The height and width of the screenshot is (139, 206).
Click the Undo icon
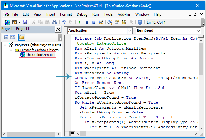(64, 22)
